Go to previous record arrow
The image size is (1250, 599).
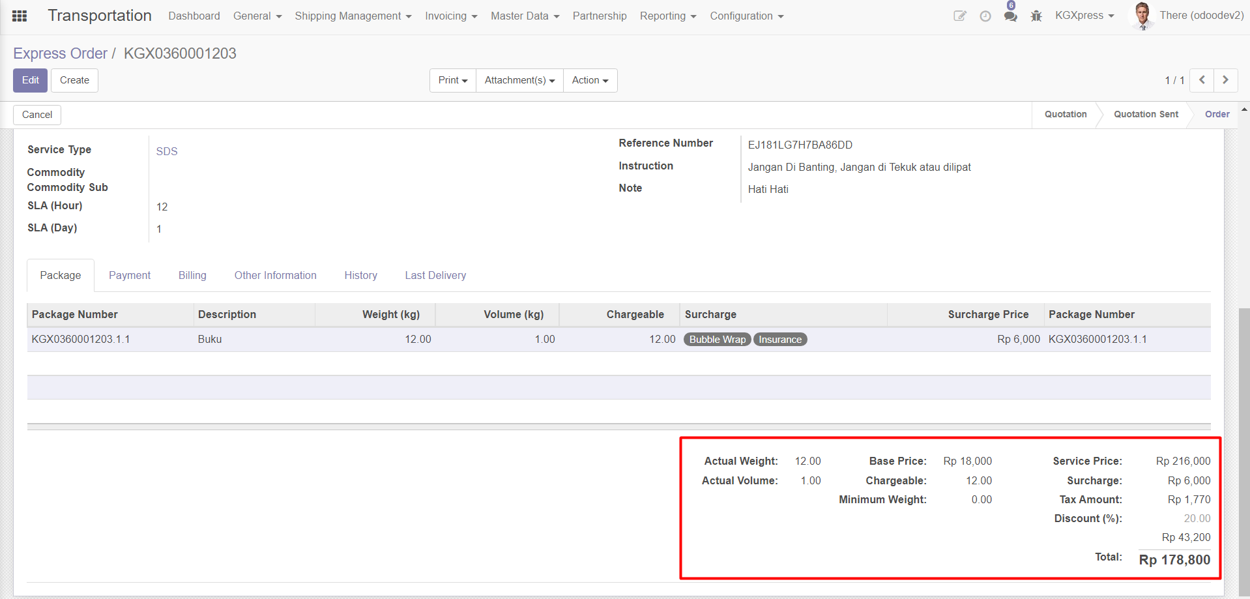1202,80
